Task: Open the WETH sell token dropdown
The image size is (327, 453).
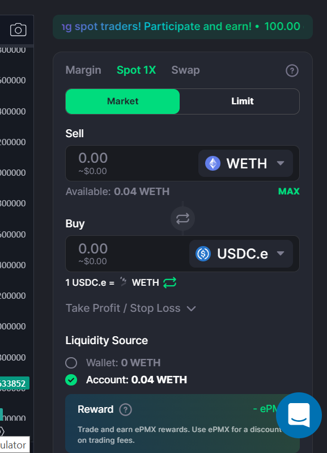Action: tap(245, 163)
